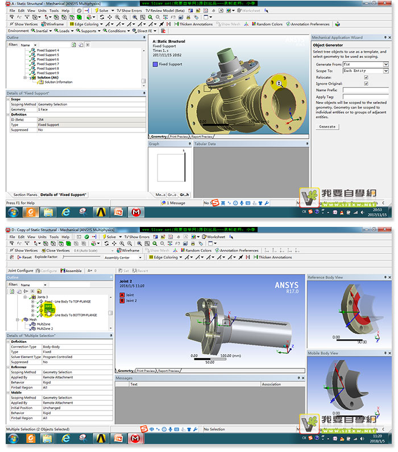Toggle Close Vertices in window D toolbar
This screenshot has height=452, width=398.
pos(56,251)
